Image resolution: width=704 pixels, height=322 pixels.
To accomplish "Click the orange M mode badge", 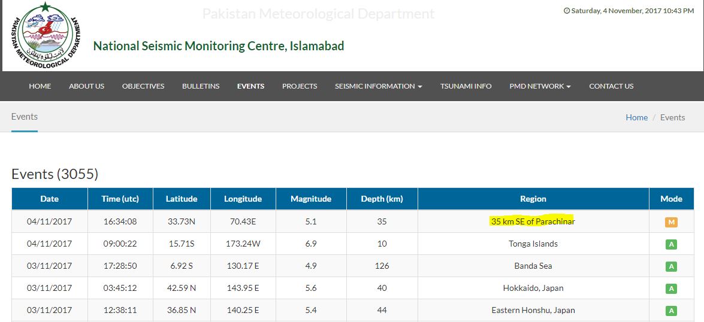I will 671,223.
